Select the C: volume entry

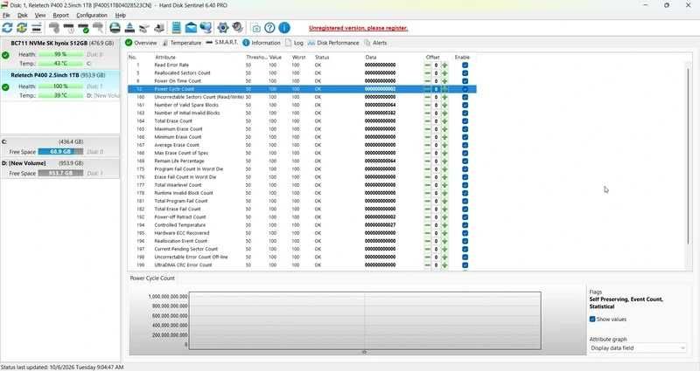click(x=59, y=147)
